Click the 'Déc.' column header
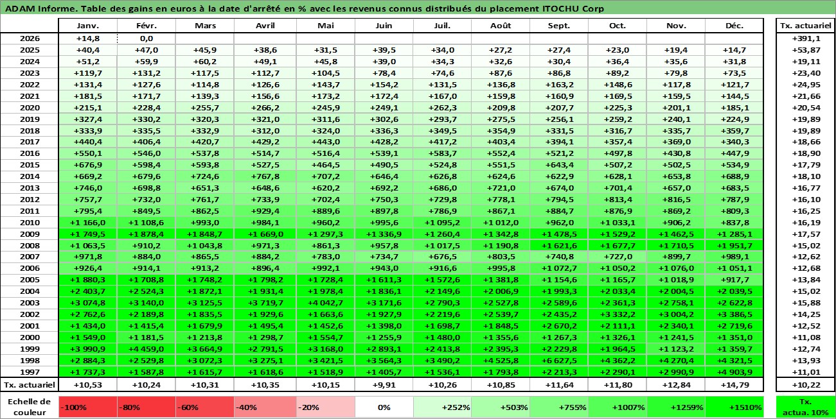 coord(734,26)
